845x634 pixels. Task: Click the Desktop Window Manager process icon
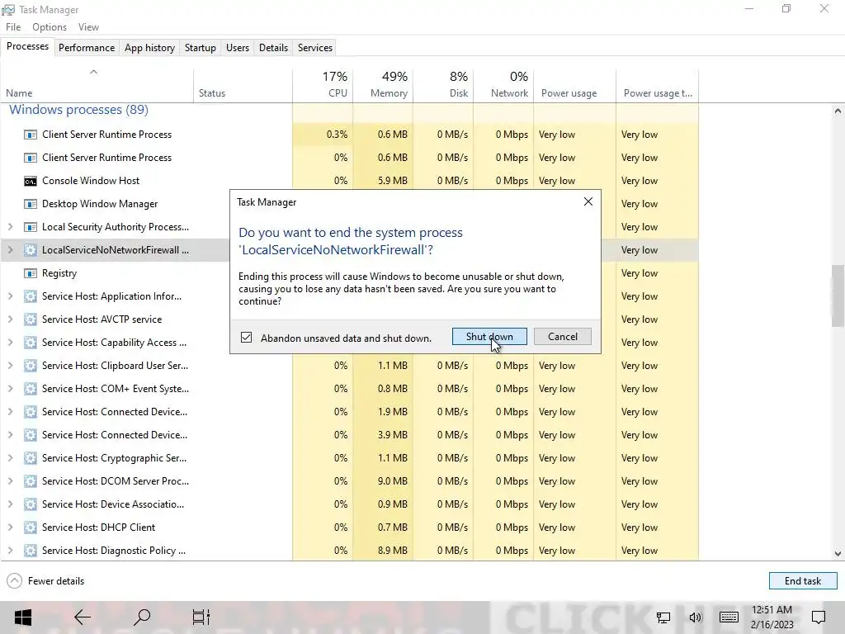pyautogui.click(x=31, y=205)
